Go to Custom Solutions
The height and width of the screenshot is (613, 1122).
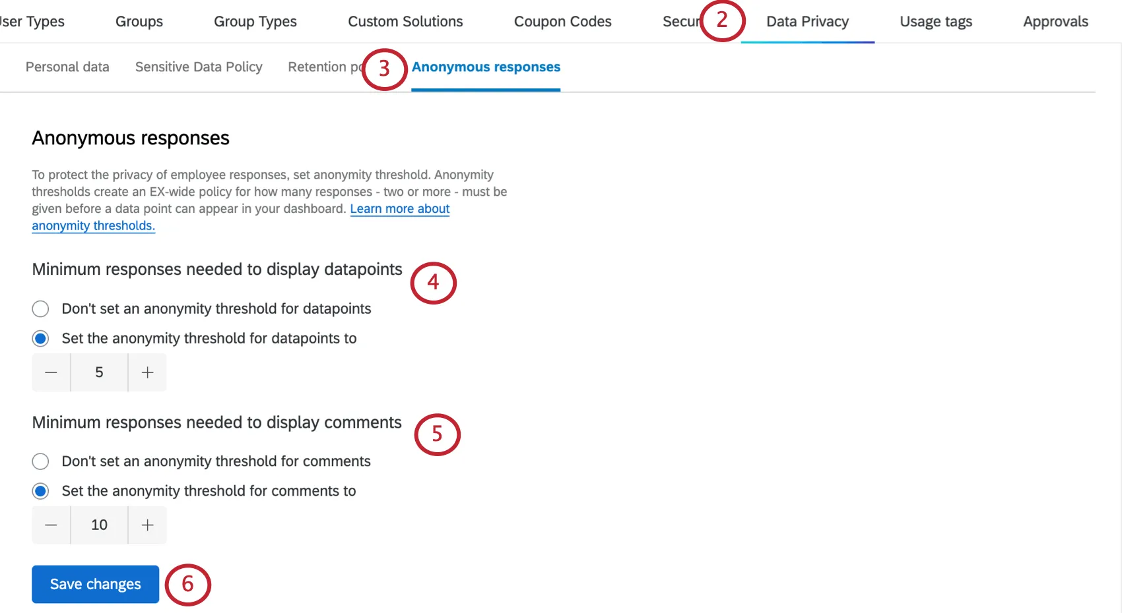(x=405, y=21)
